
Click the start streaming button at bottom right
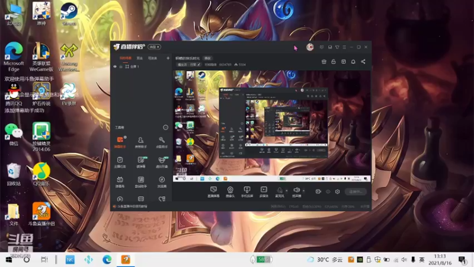tap(355, 192)
